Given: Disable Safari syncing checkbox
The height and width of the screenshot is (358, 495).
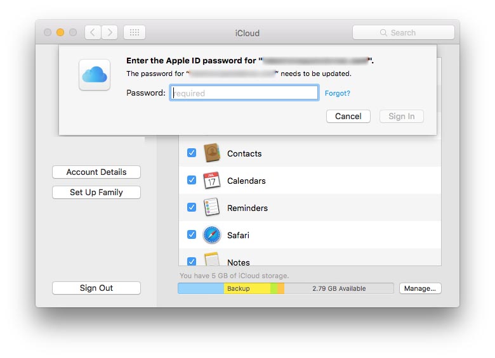Looking at the screenshot, I should (x=192, y=234).
